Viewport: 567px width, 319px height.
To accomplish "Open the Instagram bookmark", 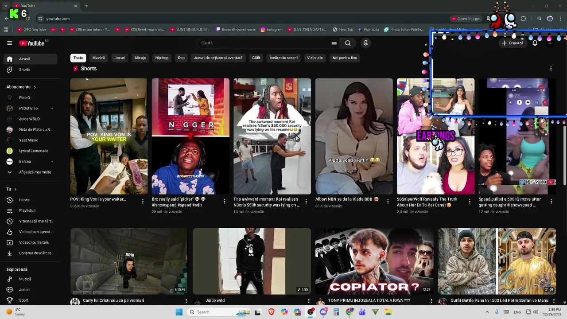I will [272, 30].
